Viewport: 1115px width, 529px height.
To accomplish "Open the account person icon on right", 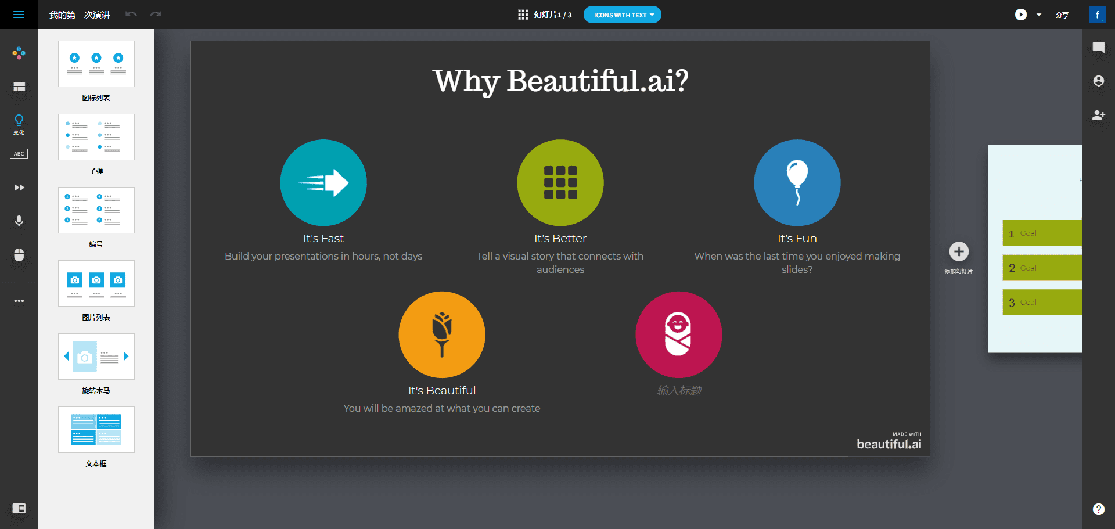I will 1098,81.
